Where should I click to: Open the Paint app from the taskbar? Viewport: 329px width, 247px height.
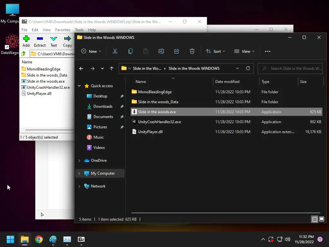53,239
